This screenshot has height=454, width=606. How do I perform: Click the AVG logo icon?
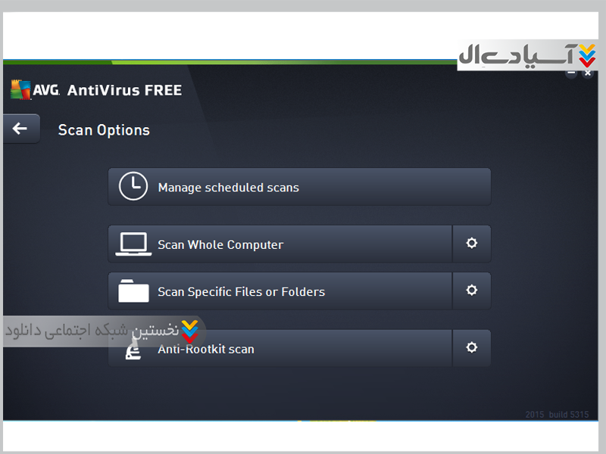pyautogui.click(x=21, y=89)
